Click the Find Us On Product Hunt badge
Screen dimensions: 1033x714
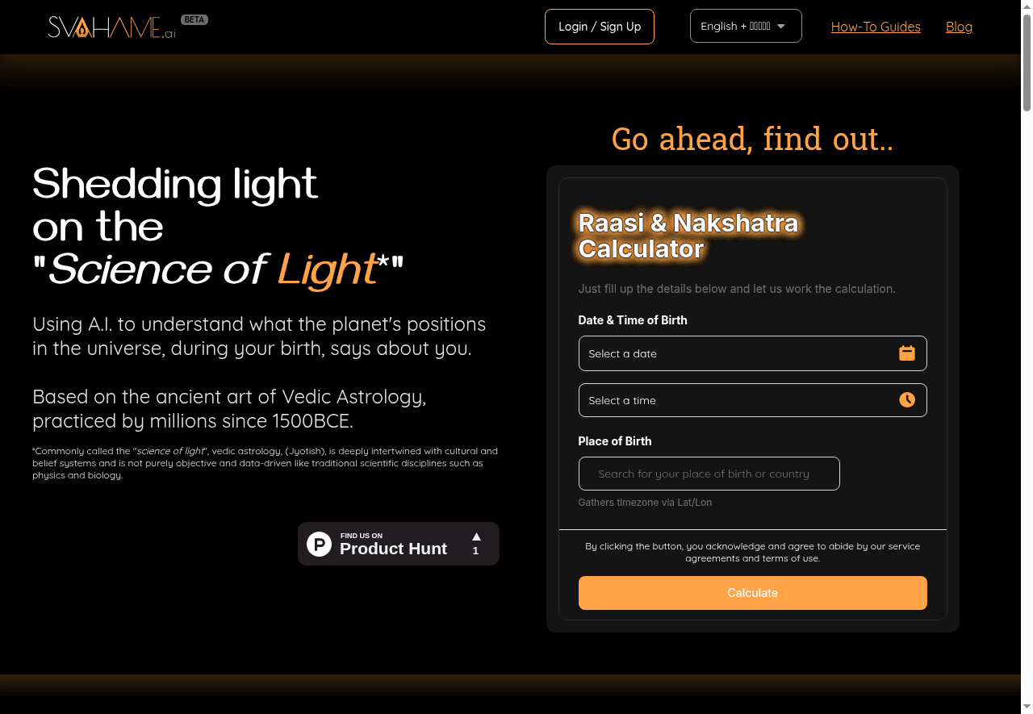pyautogui.click(x=393, y=544)
